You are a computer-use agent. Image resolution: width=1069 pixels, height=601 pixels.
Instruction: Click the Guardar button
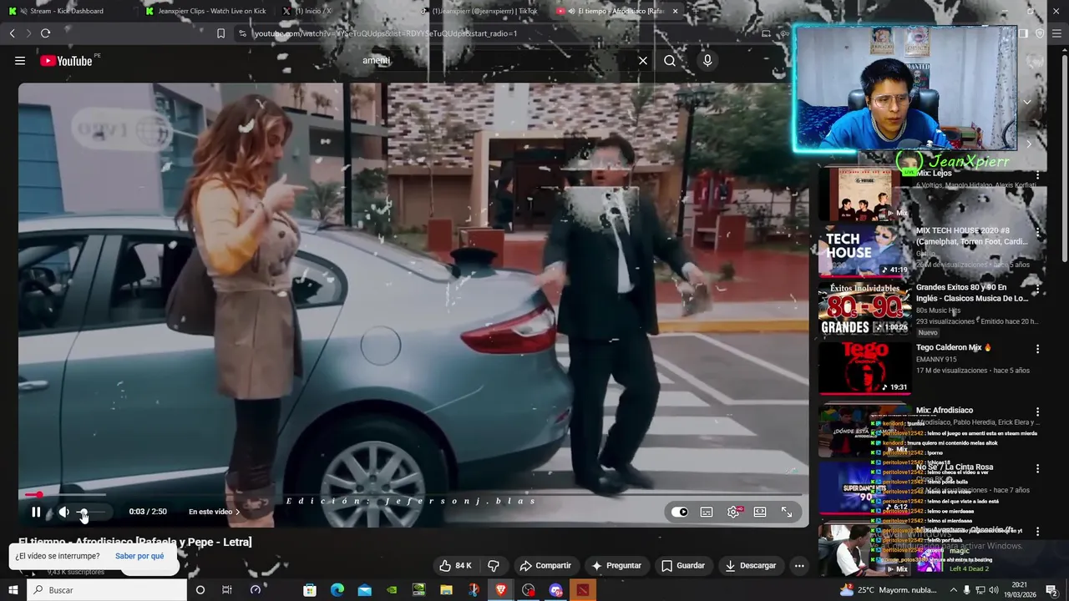tap(683, 565)
